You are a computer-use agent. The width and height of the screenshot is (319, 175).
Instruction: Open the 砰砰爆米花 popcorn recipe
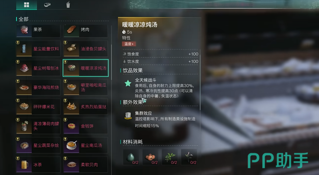point(38,106)
